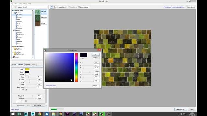Open Excel from the taskbar
Screen dimensions: 207x116
click(x=19, y=114)
